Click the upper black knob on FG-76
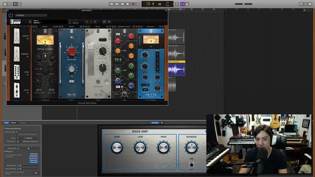 click(103, 51)
